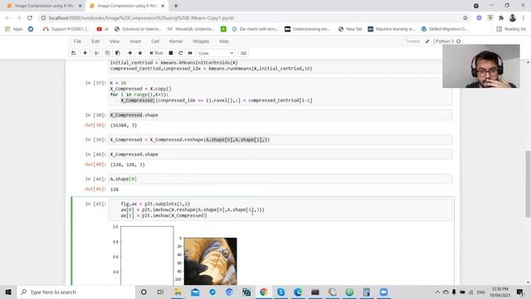Open Skype from the taskbar
Screen dimensions: 531x299
click(x=280, y=292)
